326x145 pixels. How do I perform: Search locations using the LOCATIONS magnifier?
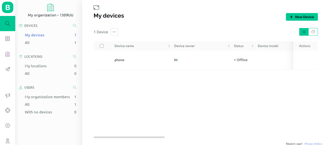pyautogui.click(x=75, y=57)
